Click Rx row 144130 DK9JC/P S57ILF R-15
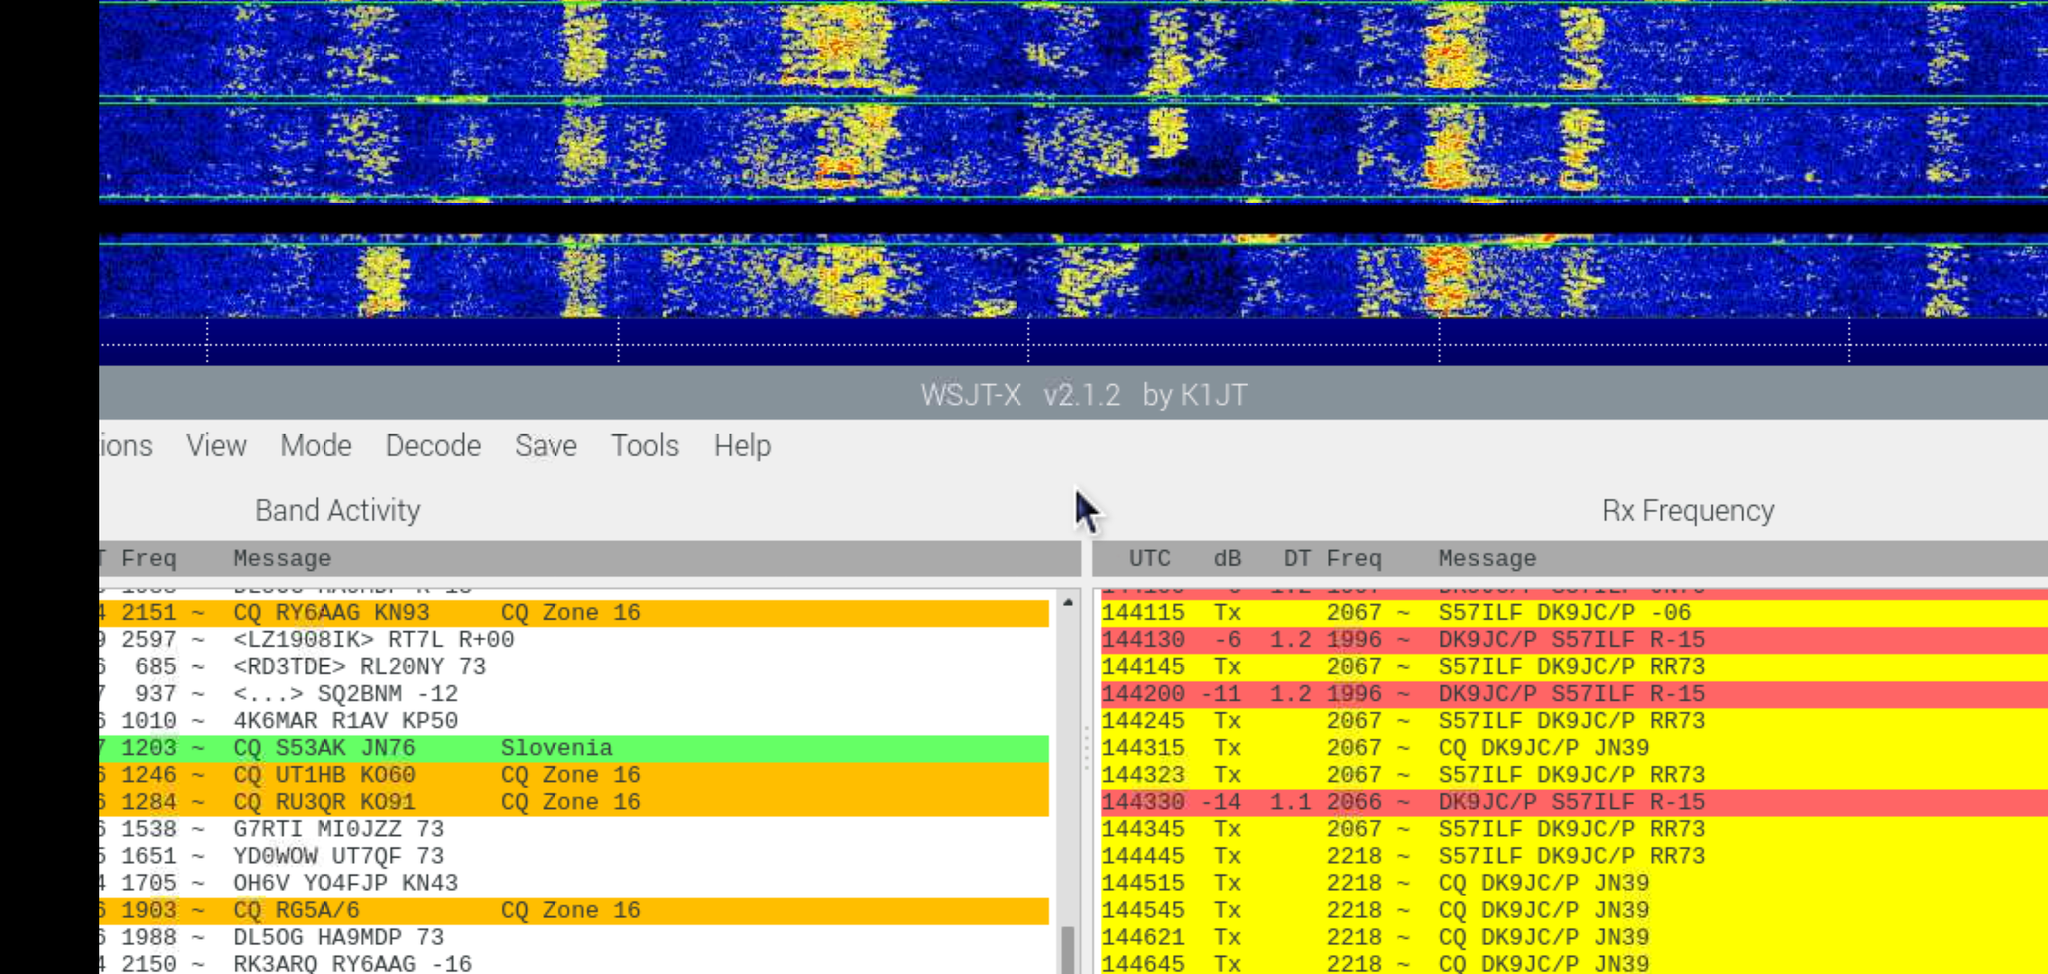This screenshot has width=2048, height=974. tap(1574, 640)
